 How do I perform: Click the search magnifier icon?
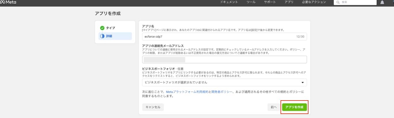click(x=338, y=2)
